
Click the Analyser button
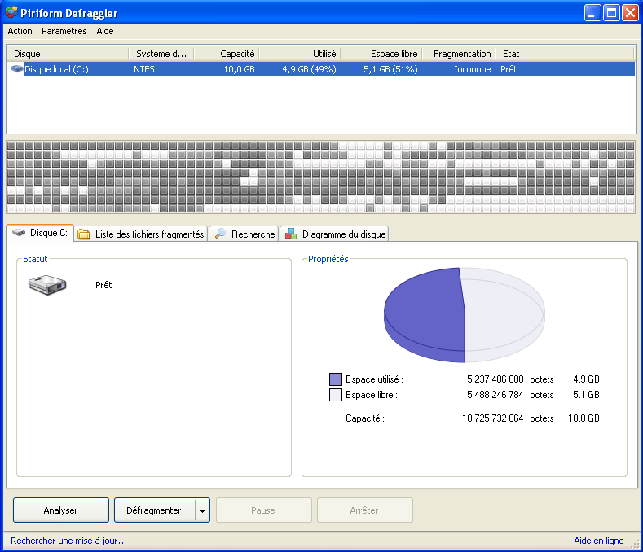[x=60, y=510]
